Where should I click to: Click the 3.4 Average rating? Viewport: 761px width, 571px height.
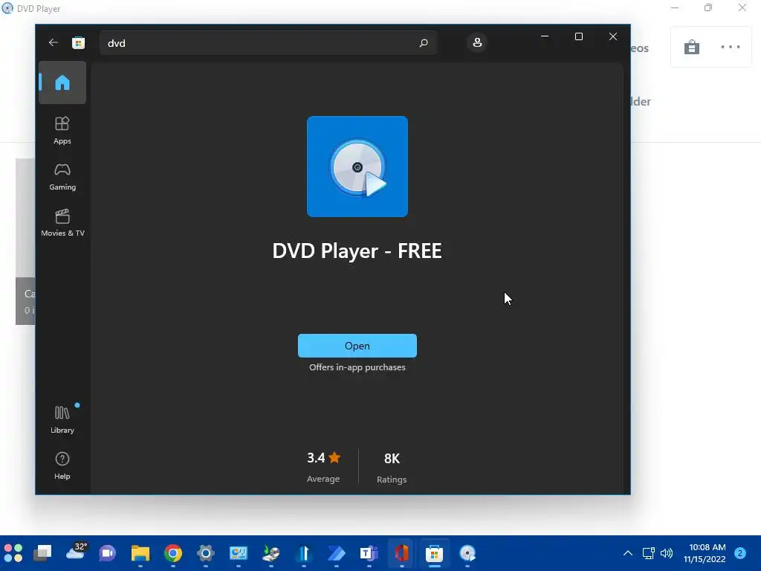tap(323, 467)
